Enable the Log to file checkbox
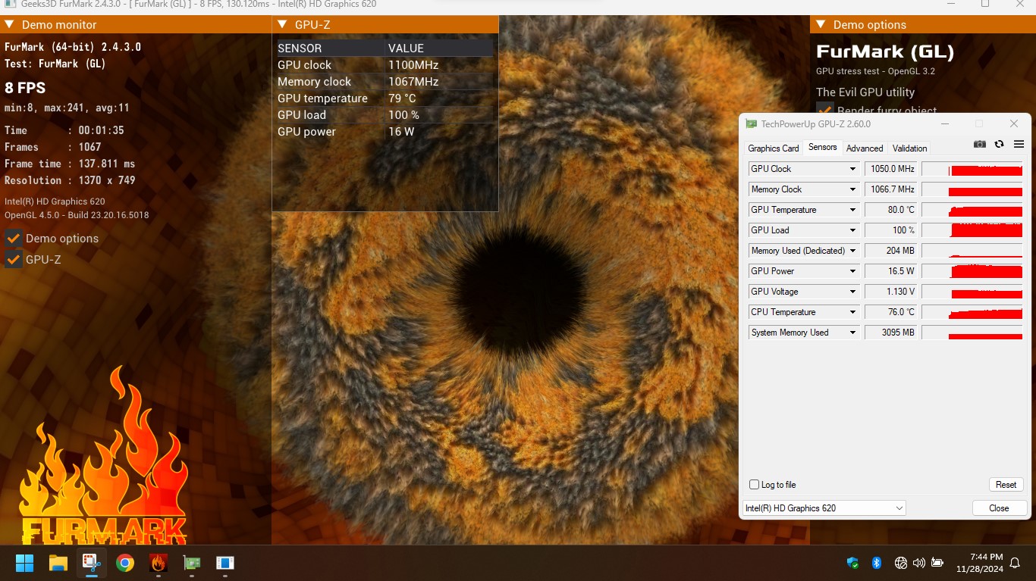The width and height of the screenshot is (1036, 581). pos(754,485)
